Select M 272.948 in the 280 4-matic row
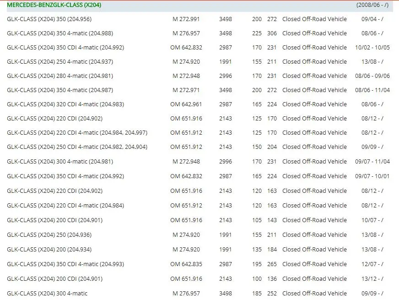 tap(186, 76)
